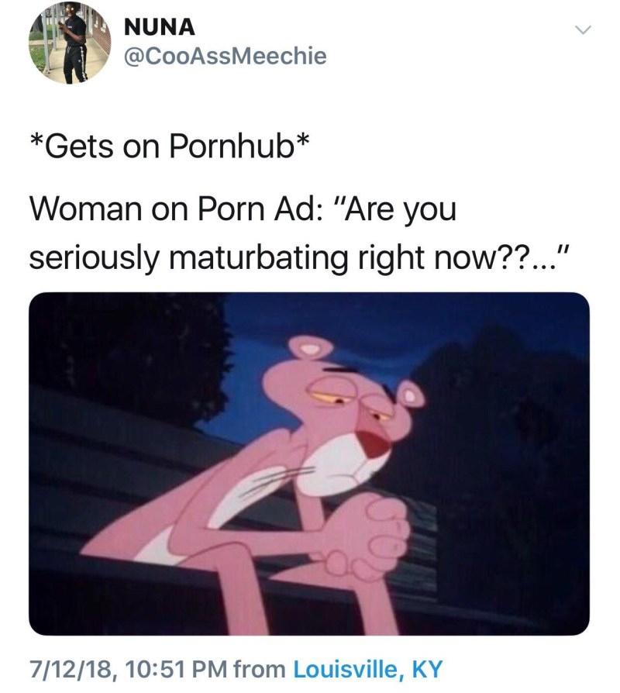The height and width of the screenshot is (693, 620).
Task: Click NUNA's round profile avatar
Action: tap(70, 43)
